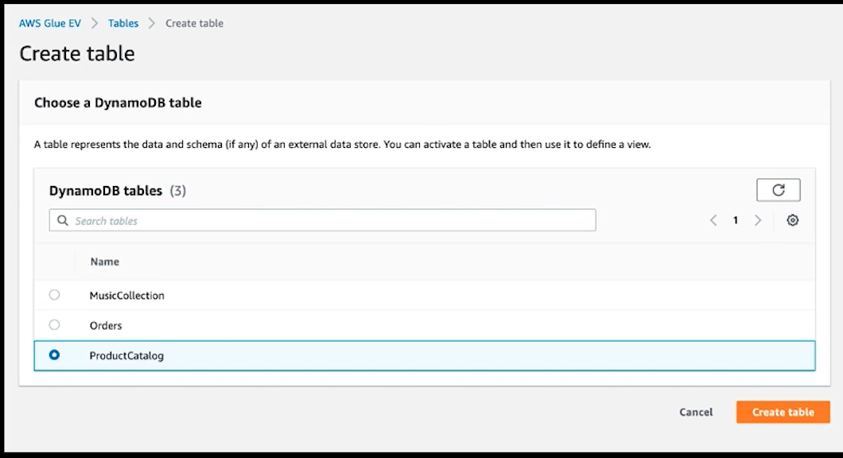843x458 pixels.
Task: Go to next page of tables
Action: [758, 220]
